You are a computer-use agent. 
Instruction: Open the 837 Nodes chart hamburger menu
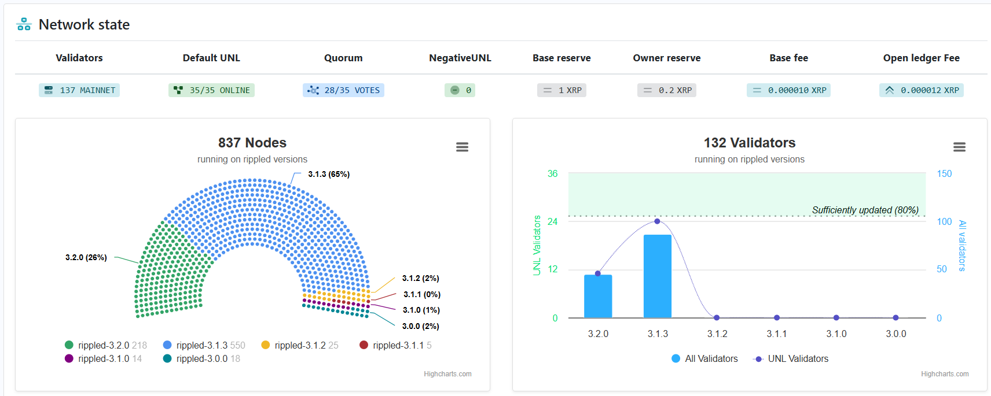click(x=462, y=147)
